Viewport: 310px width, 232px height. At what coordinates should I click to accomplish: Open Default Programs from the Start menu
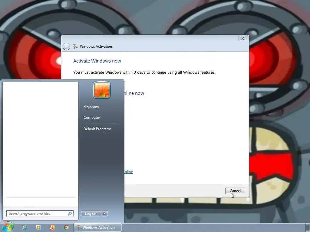click(97, 129)
